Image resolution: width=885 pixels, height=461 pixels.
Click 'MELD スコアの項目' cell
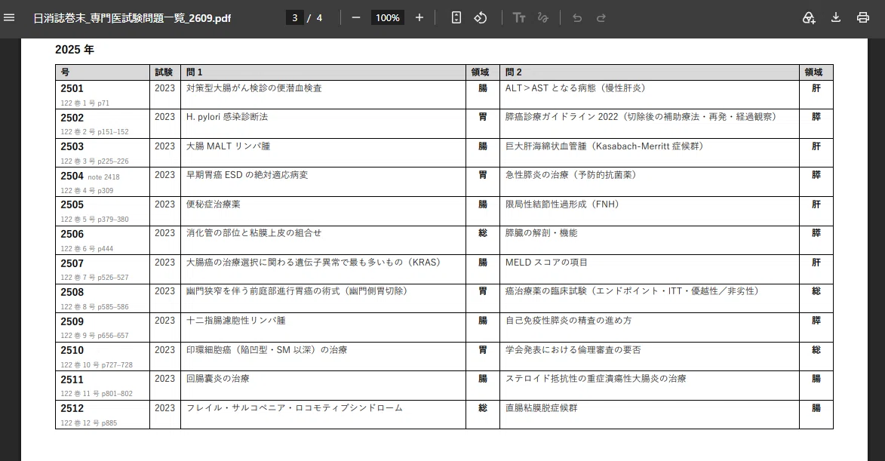coord(546,263)
